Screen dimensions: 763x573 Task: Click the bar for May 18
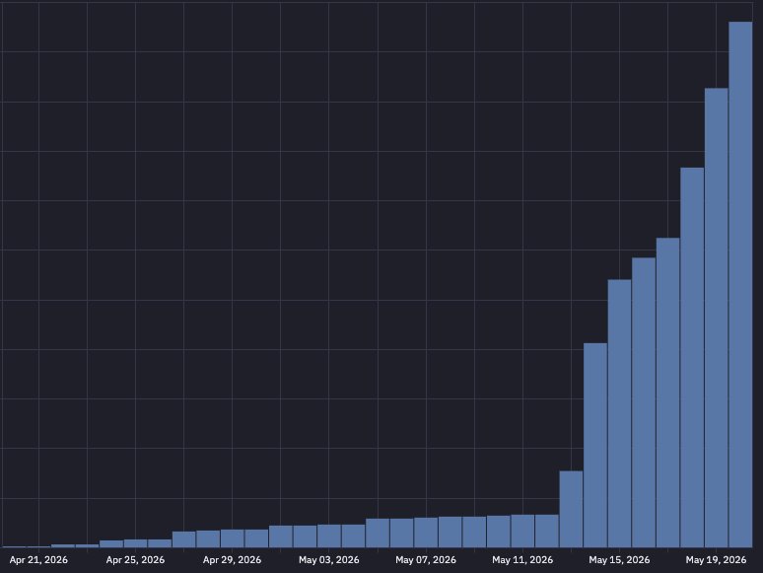point(692,357)
